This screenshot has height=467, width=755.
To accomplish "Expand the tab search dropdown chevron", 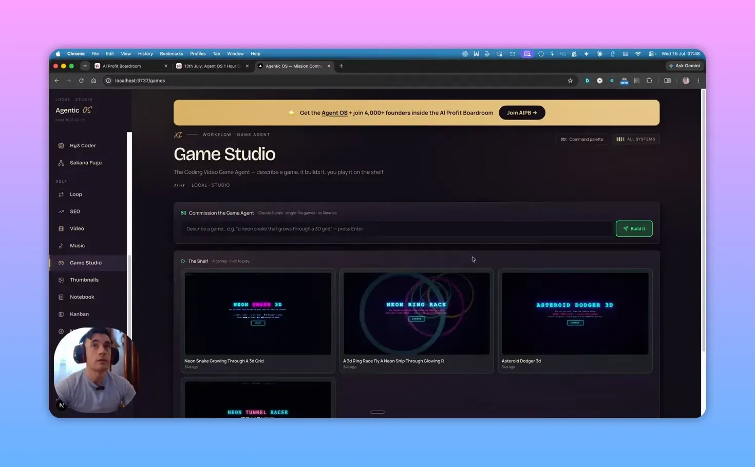I will click(x=85, y=66).
